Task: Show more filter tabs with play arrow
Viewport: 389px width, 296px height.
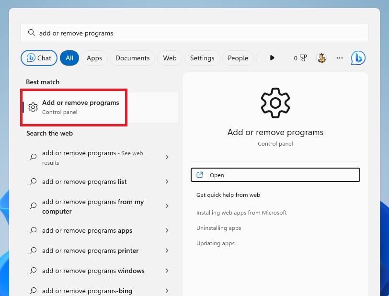Action: pos(272,58)
